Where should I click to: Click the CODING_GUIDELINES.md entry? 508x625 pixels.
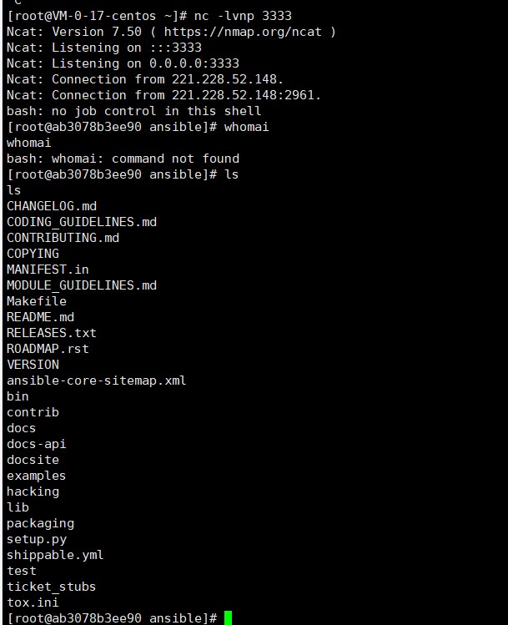click(82, 222)
